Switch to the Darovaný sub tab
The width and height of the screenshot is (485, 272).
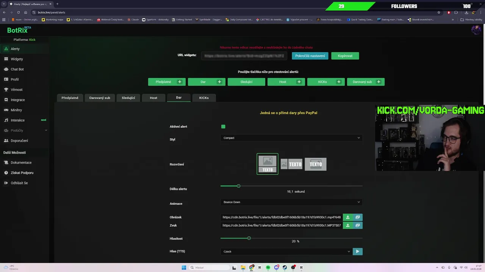pos(100,98)
